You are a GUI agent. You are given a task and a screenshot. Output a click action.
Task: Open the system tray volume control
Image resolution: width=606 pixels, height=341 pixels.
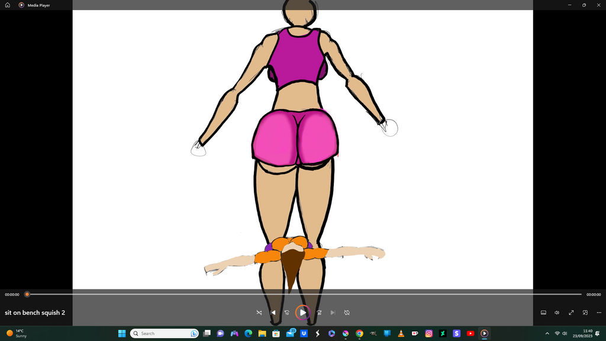(x=565, y=333)
